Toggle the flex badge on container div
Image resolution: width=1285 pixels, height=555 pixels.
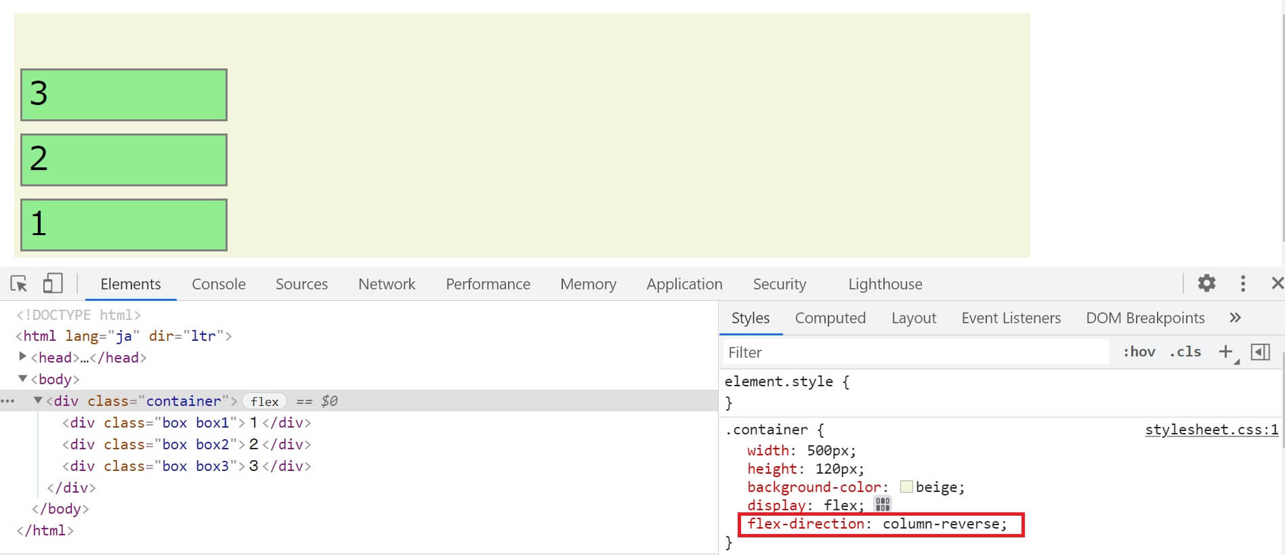264,401
